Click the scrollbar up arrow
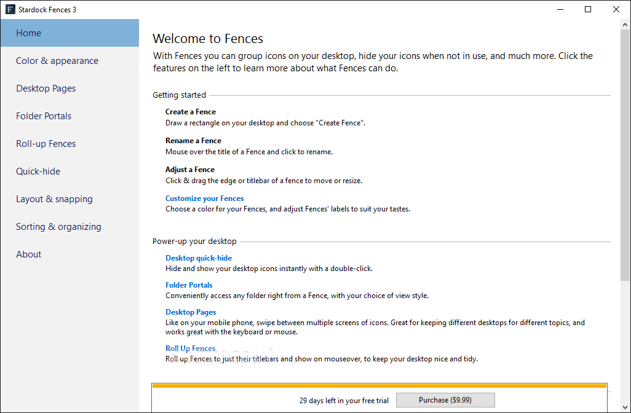This screenshot has width=631, height=413. click(625, 25)
